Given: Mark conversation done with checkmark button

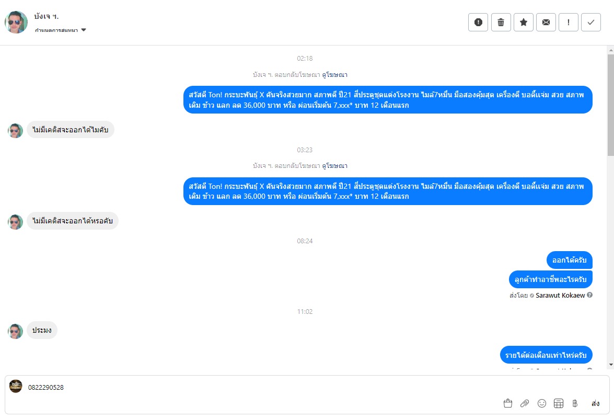Looking at the screenshot, I should coord(591,22).
